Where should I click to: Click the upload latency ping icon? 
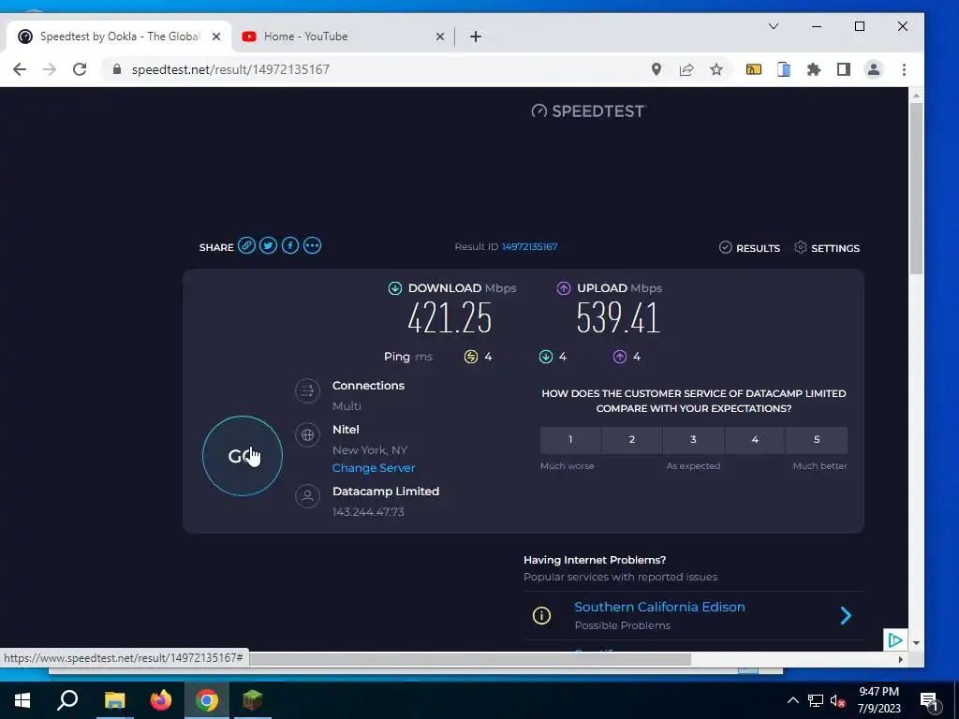tap(620, 357)
